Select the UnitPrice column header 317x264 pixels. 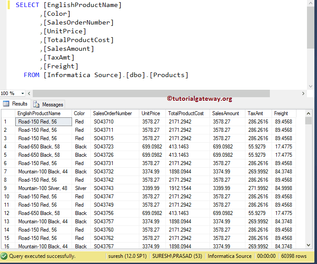click(152, 113)
